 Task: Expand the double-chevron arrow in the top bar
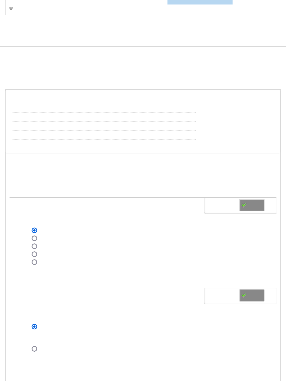11,9
